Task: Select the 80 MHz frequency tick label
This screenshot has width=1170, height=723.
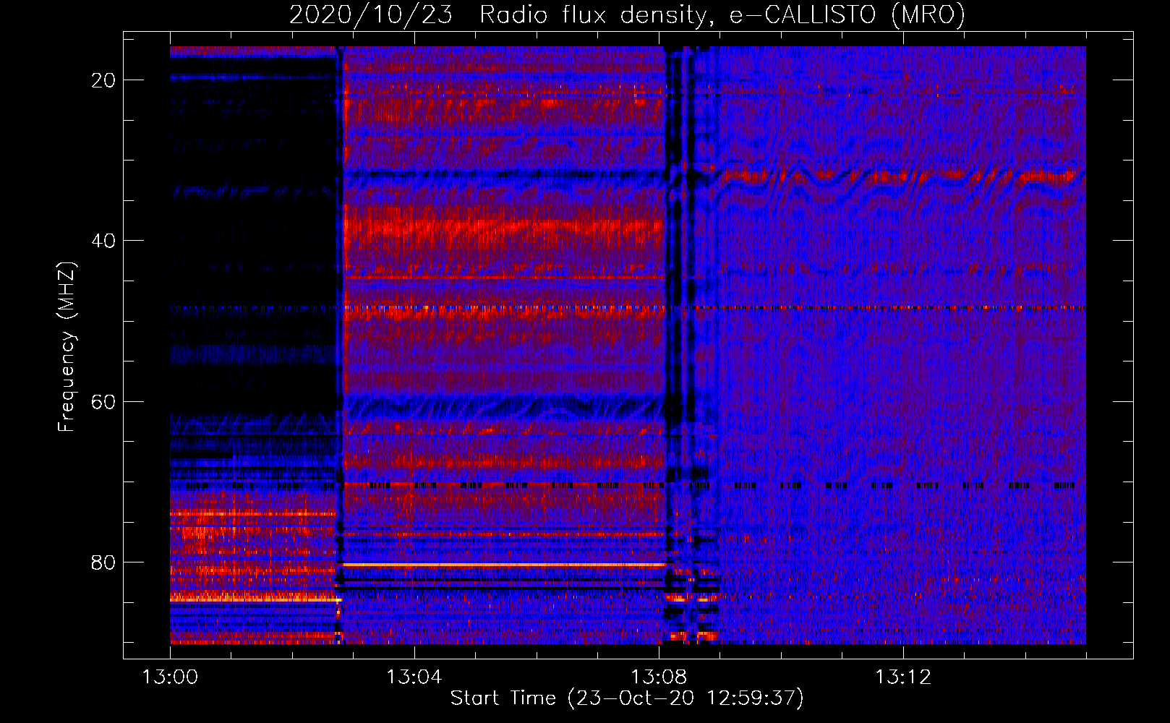Action: (103, 562)
